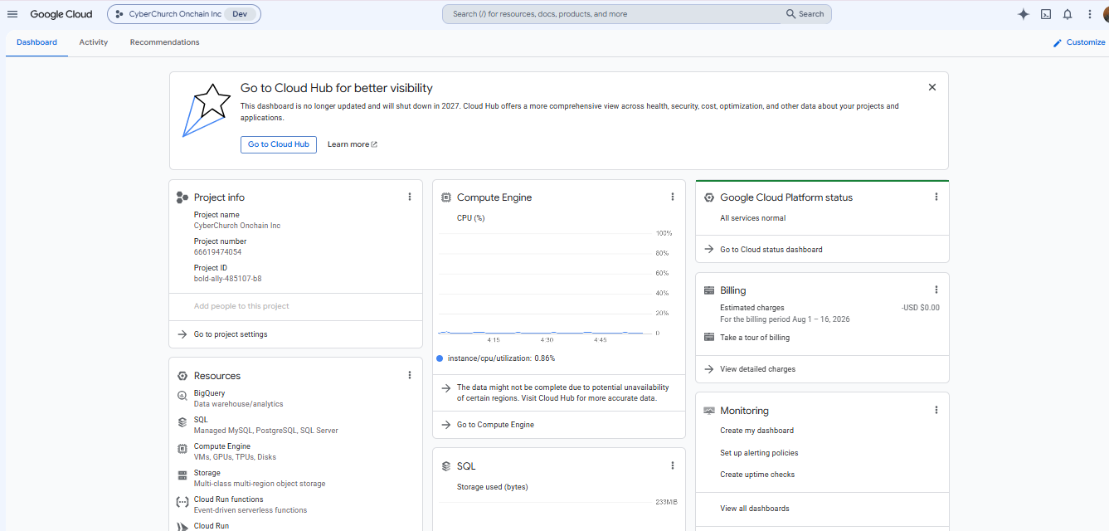Screen dimensions: 1109x531
Task: Click the Google Cloud logo
Action: coord(62,14)
